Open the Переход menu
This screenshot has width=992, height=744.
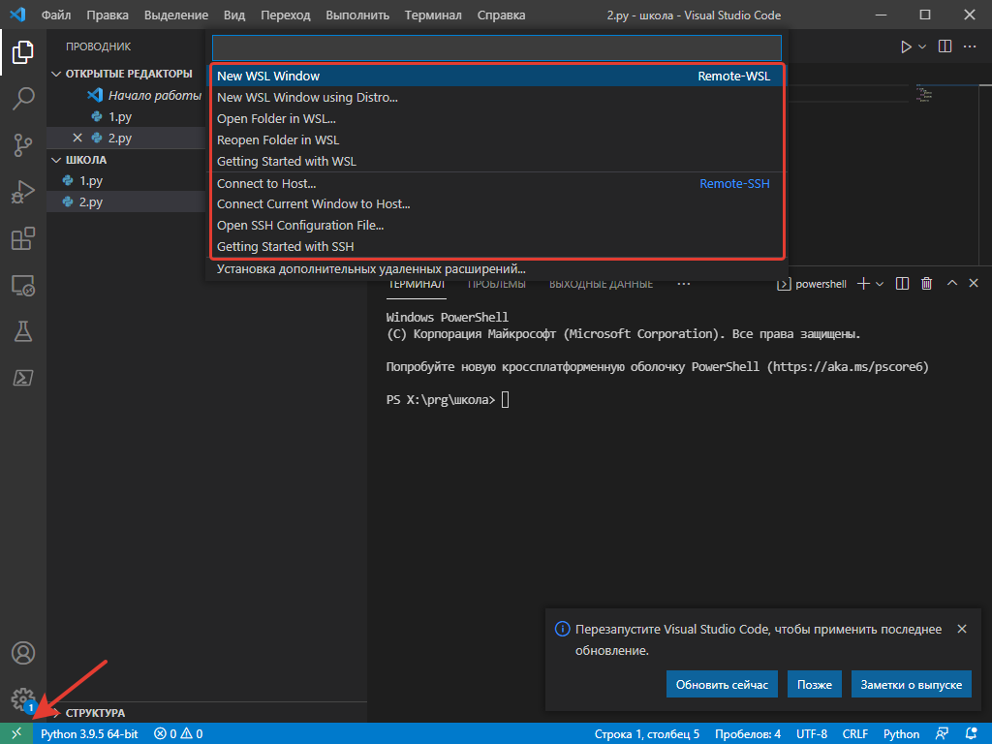286,15
